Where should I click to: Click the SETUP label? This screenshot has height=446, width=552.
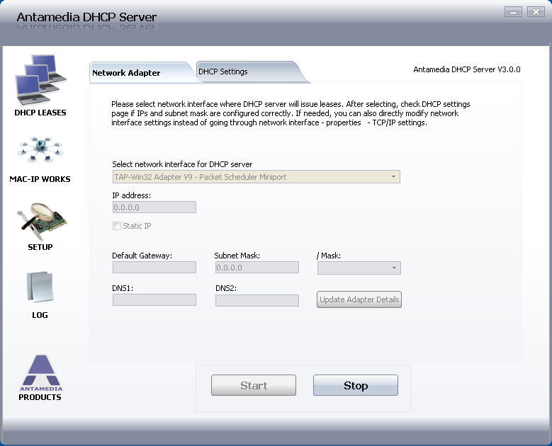(40, 247)
